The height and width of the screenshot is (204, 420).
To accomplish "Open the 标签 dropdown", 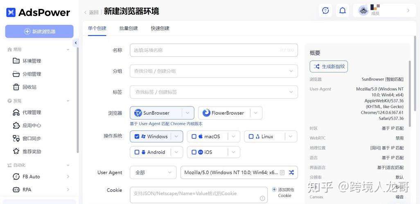I will (214, 92).
